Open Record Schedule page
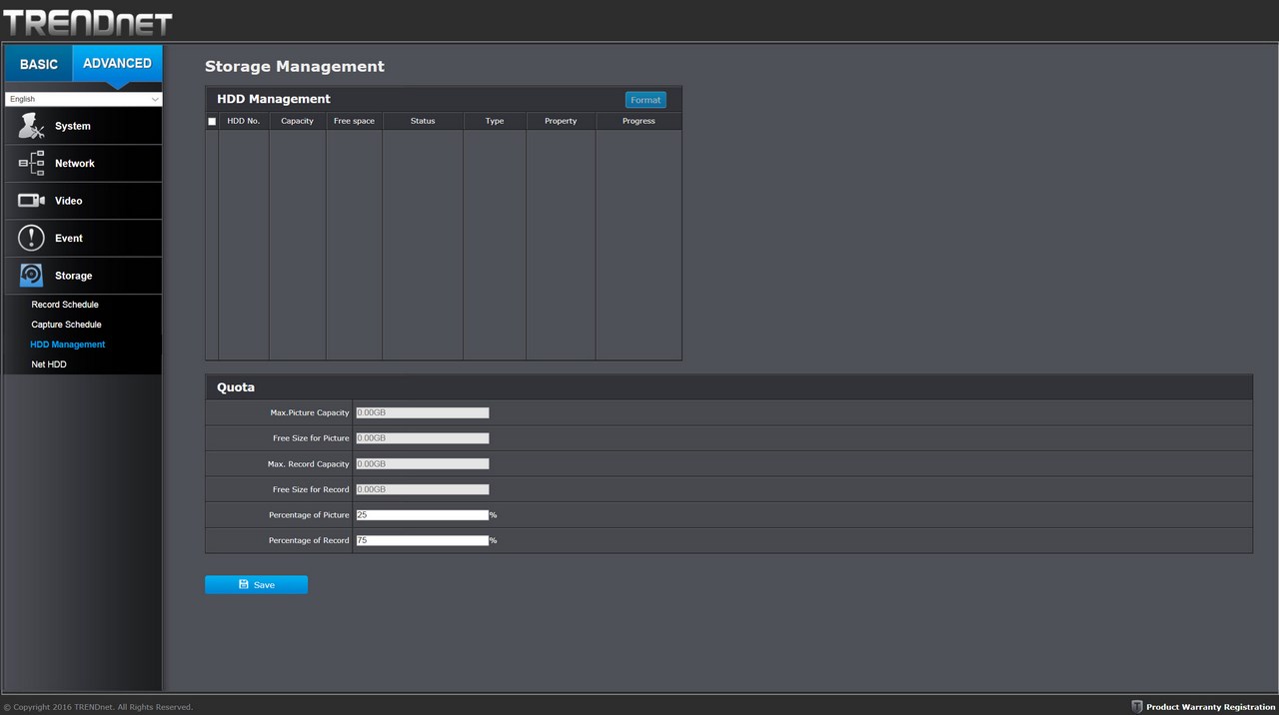 coord(65,305)
